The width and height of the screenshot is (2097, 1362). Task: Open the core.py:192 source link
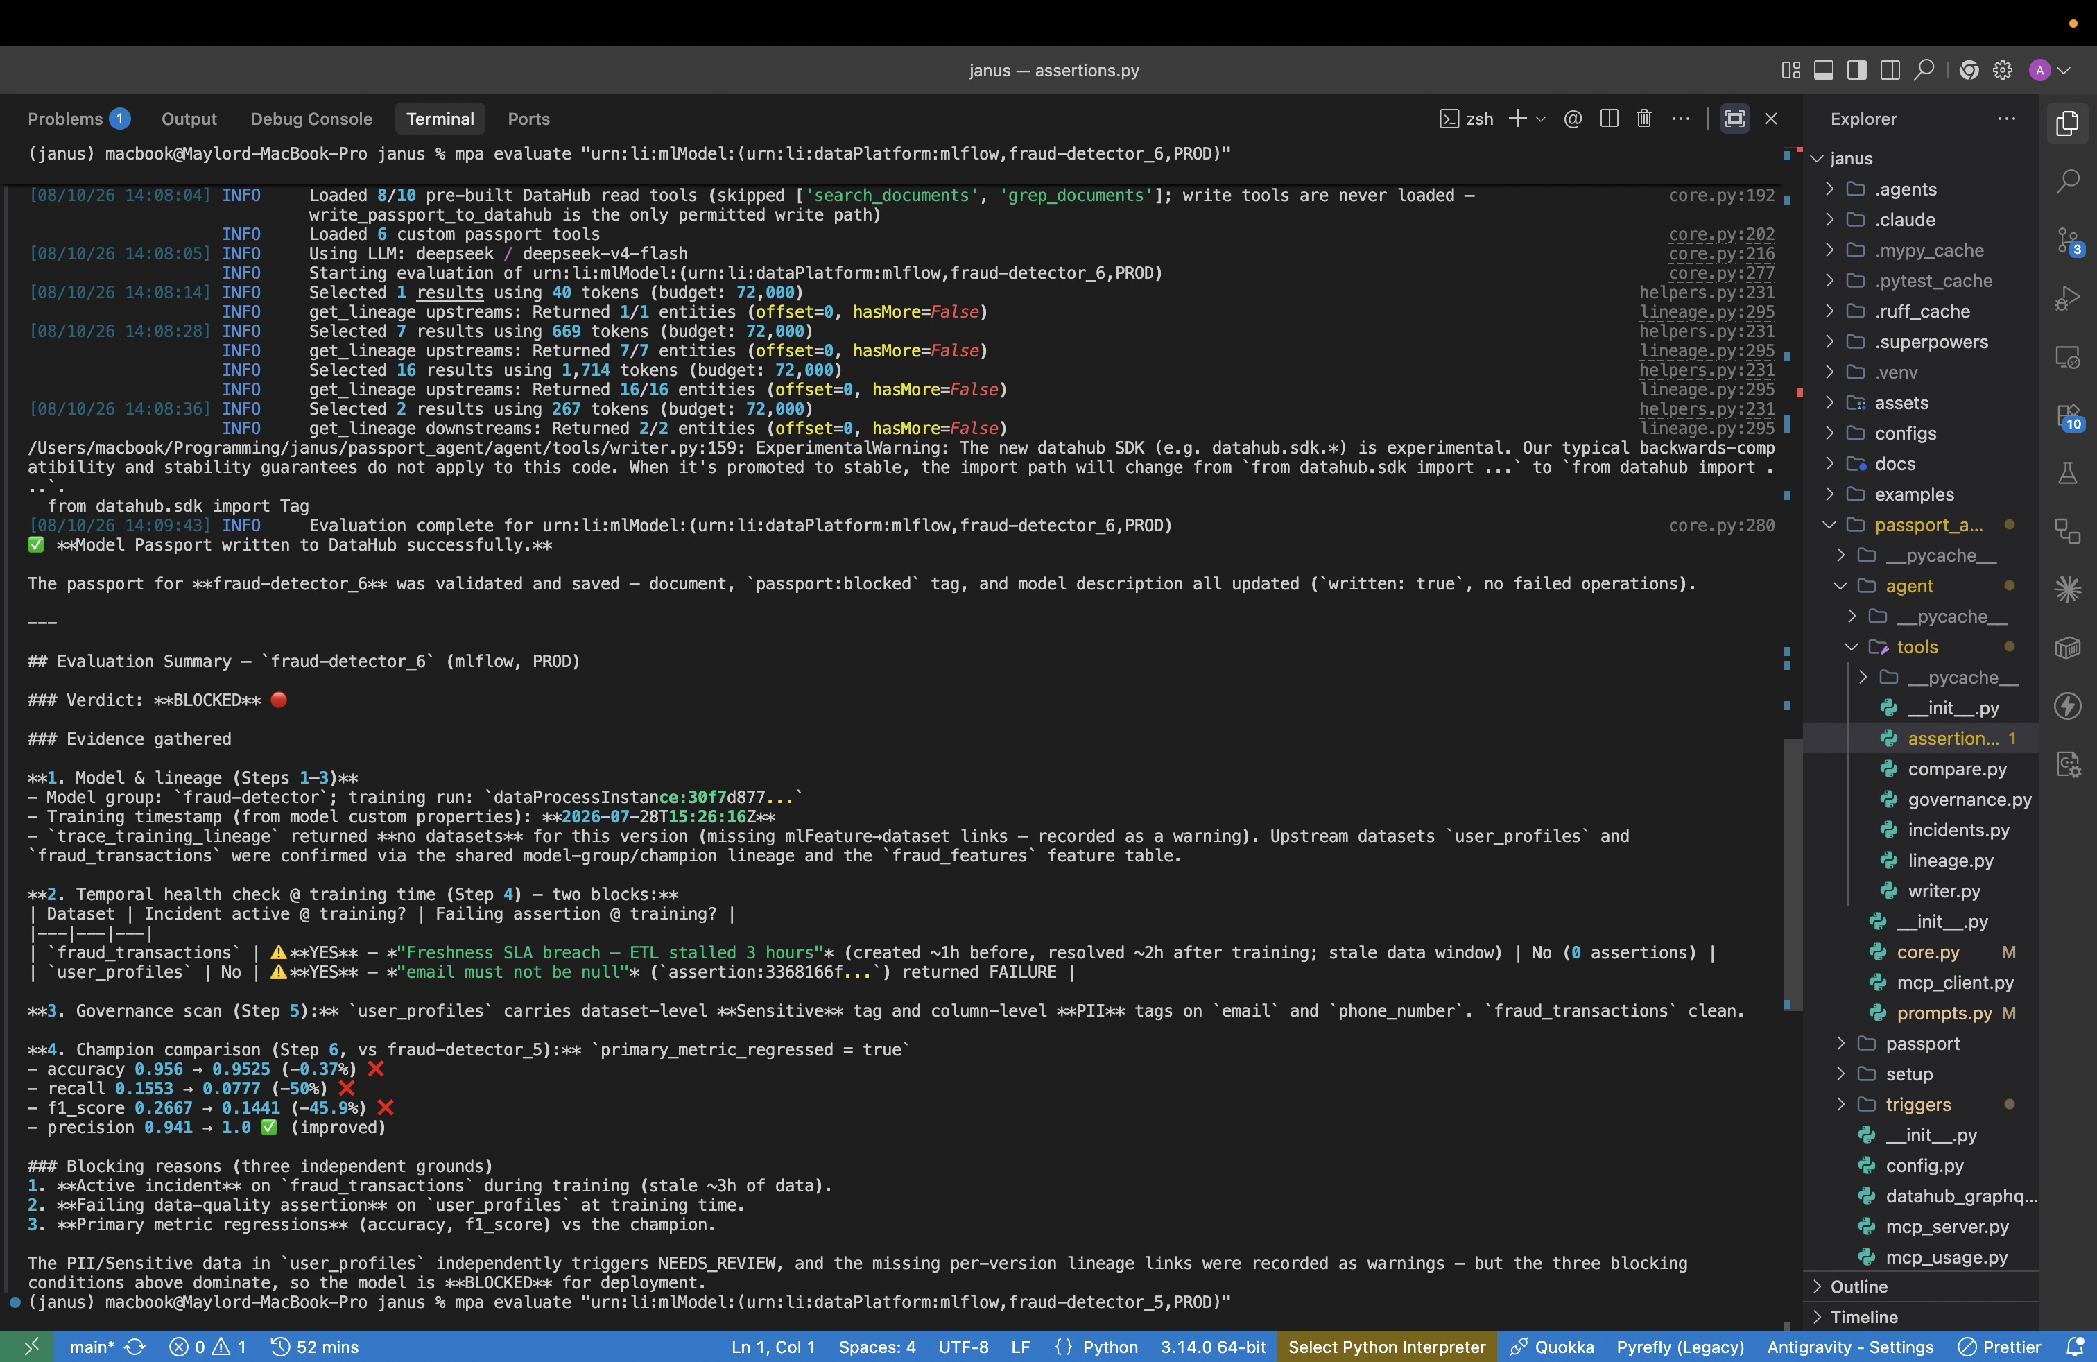coord(1720,196)
